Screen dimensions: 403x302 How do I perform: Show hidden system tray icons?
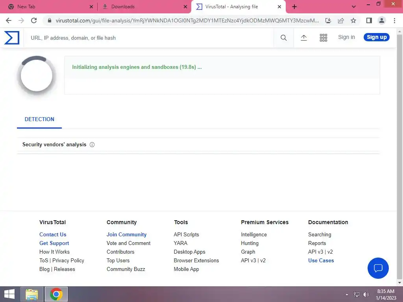click(x=347, y=295)
